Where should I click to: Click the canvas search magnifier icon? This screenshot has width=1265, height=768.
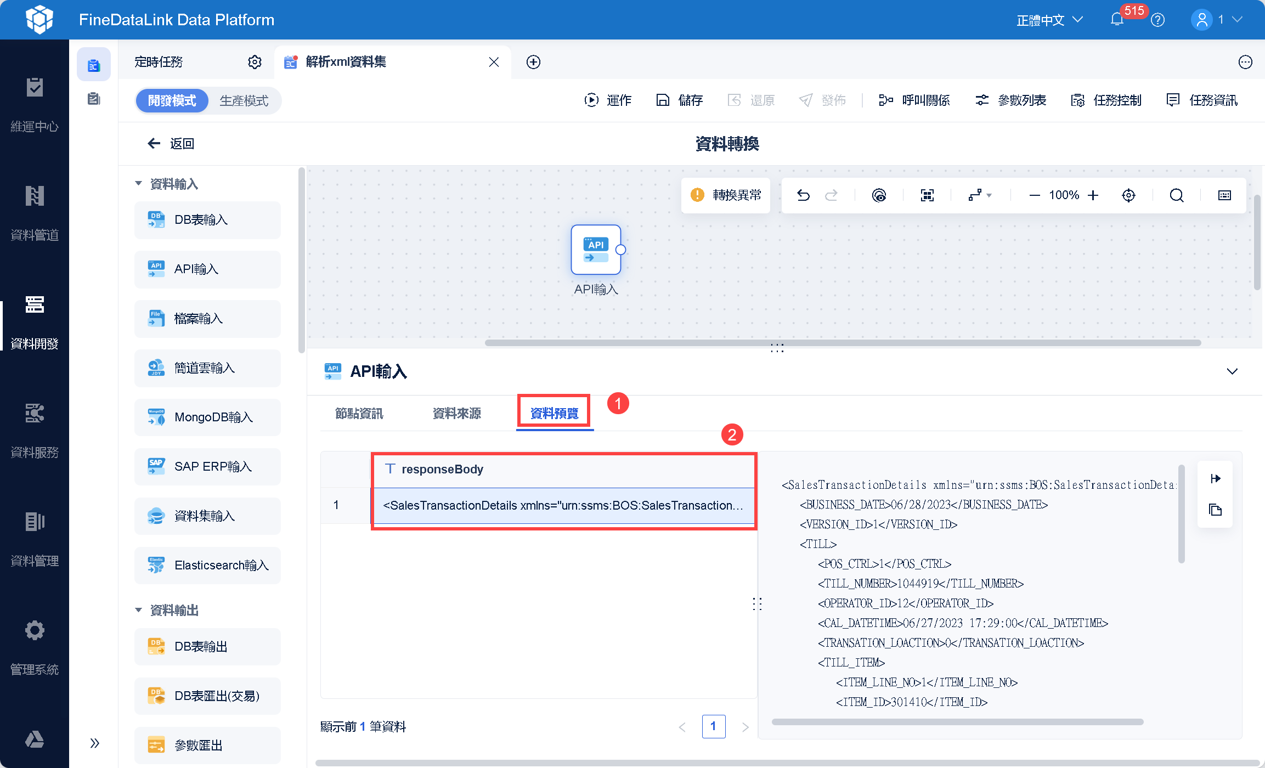(x=1176, y=195)
